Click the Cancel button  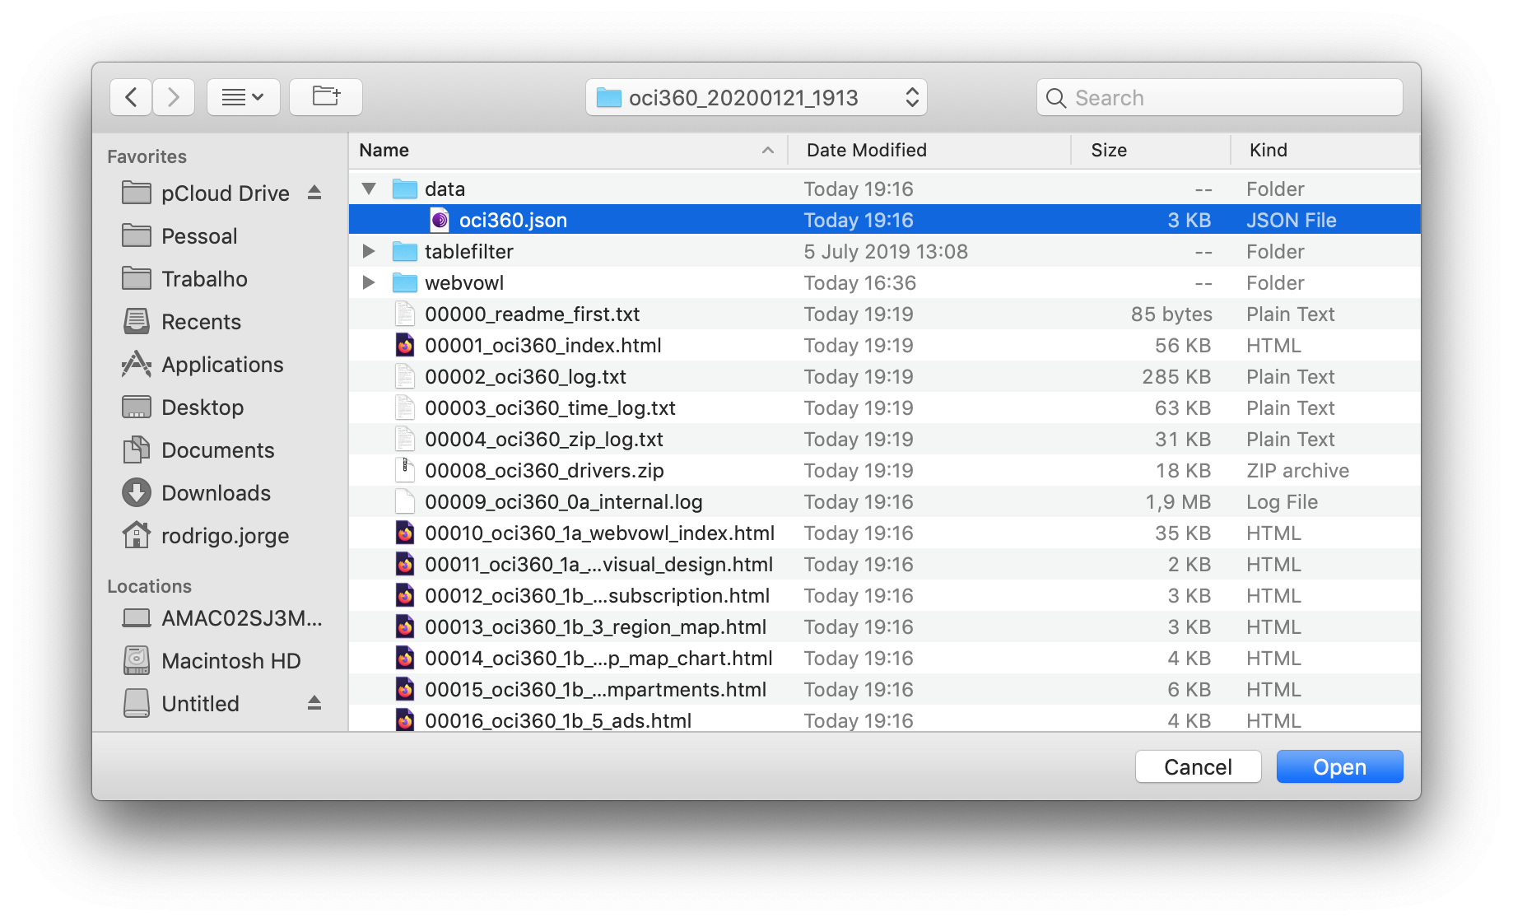coord(1198,766)
